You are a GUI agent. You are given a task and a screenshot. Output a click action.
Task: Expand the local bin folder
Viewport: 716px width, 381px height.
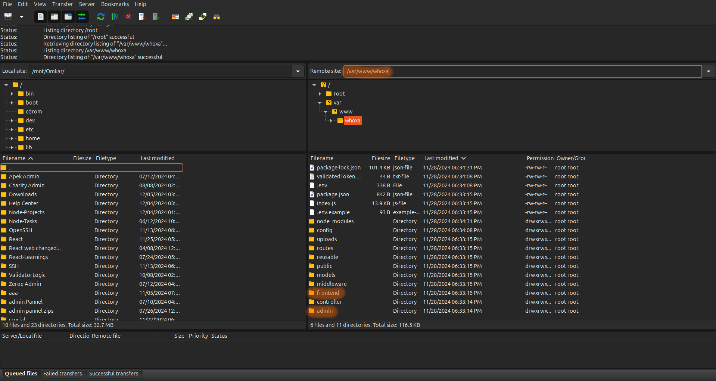tap(12, 94)
